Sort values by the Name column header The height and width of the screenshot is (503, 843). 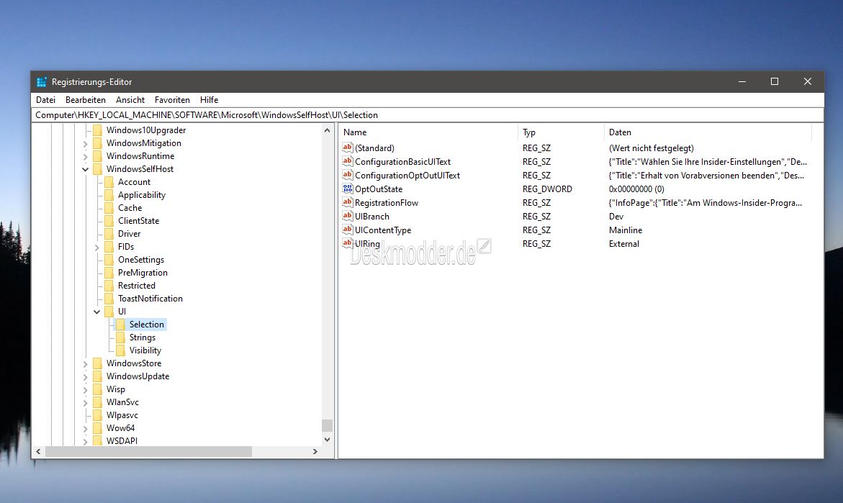tap(428, 132)
